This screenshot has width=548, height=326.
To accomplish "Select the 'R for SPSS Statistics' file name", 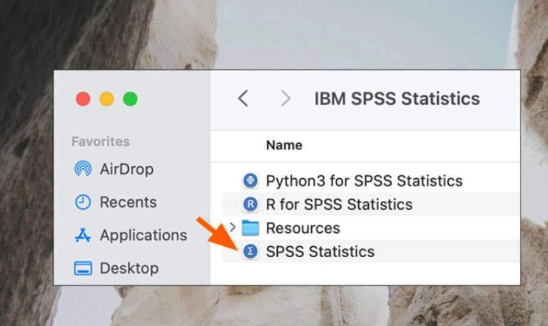I will click(x=339, y=204).
